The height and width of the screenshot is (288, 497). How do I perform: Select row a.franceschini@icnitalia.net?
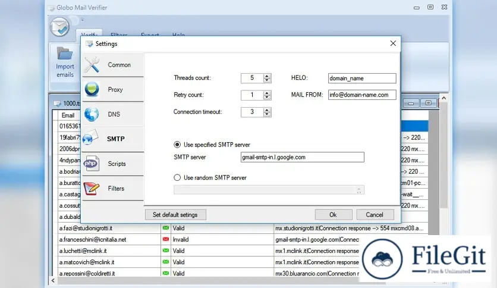coord(109,239)
